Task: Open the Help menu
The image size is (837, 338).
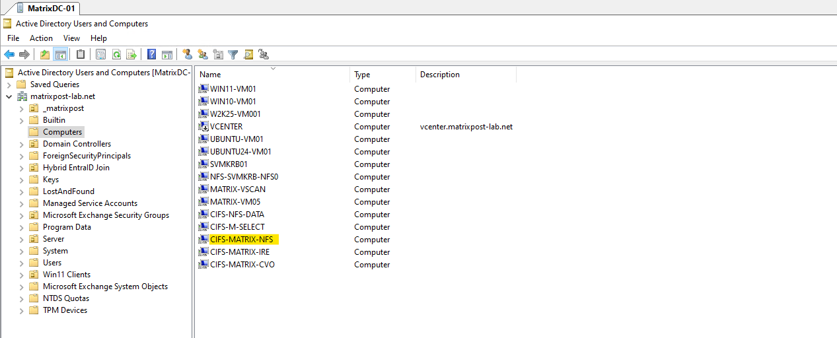Action: pos(98,38)
